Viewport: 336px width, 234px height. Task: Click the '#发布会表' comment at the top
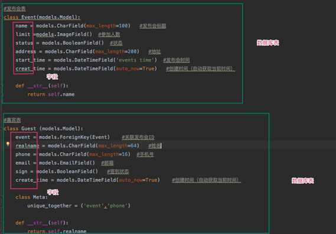tap(15, 9)
